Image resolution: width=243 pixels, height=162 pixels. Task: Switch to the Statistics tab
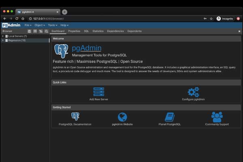tap(98, 31)
